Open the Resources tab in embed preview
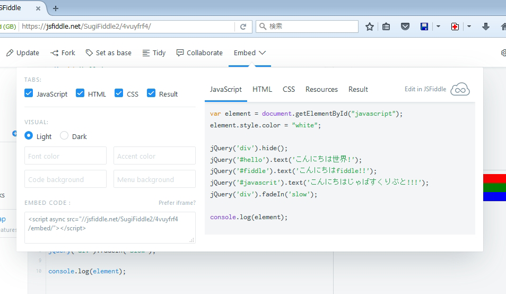Screen dimensions: 506x294 click(321, 89)
